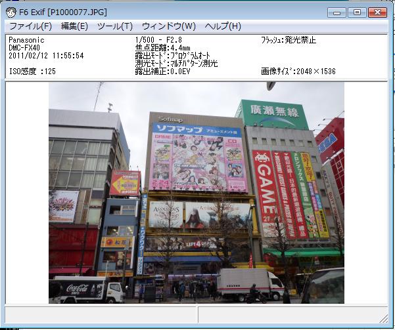Click the F6 Exif application icon
The width and height of the screenshot is (395, 330).
(11, 12)
